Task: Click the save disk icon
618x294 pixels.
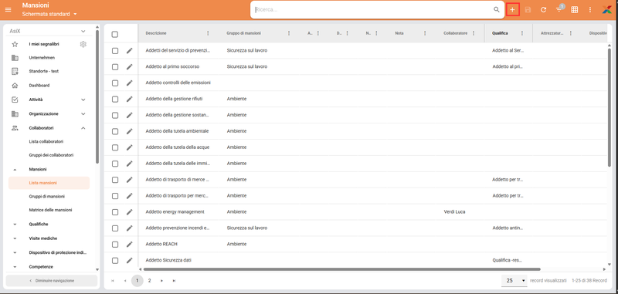Action: click(x=528, y=10)
